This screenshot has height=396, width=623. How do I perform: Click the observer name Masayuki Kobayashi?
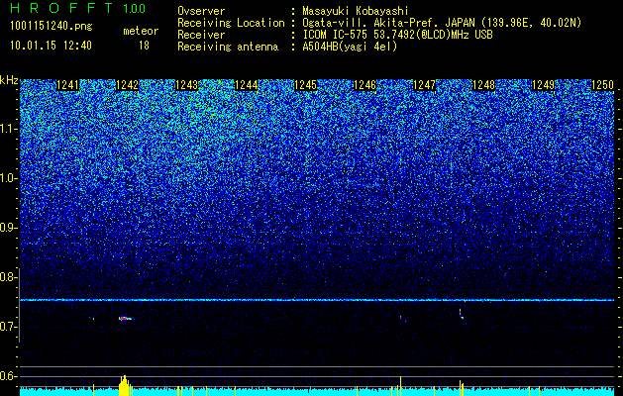356,11
